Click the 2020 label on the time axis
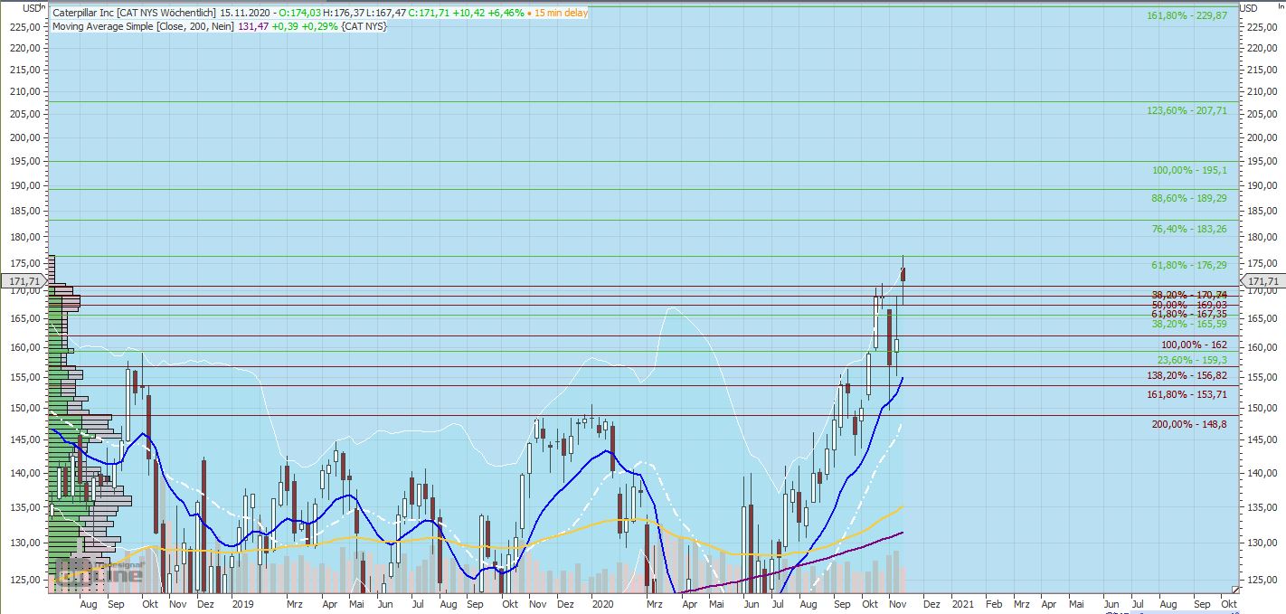The image size is (1286, 614). pyautogui.click(x=602, y=603)
